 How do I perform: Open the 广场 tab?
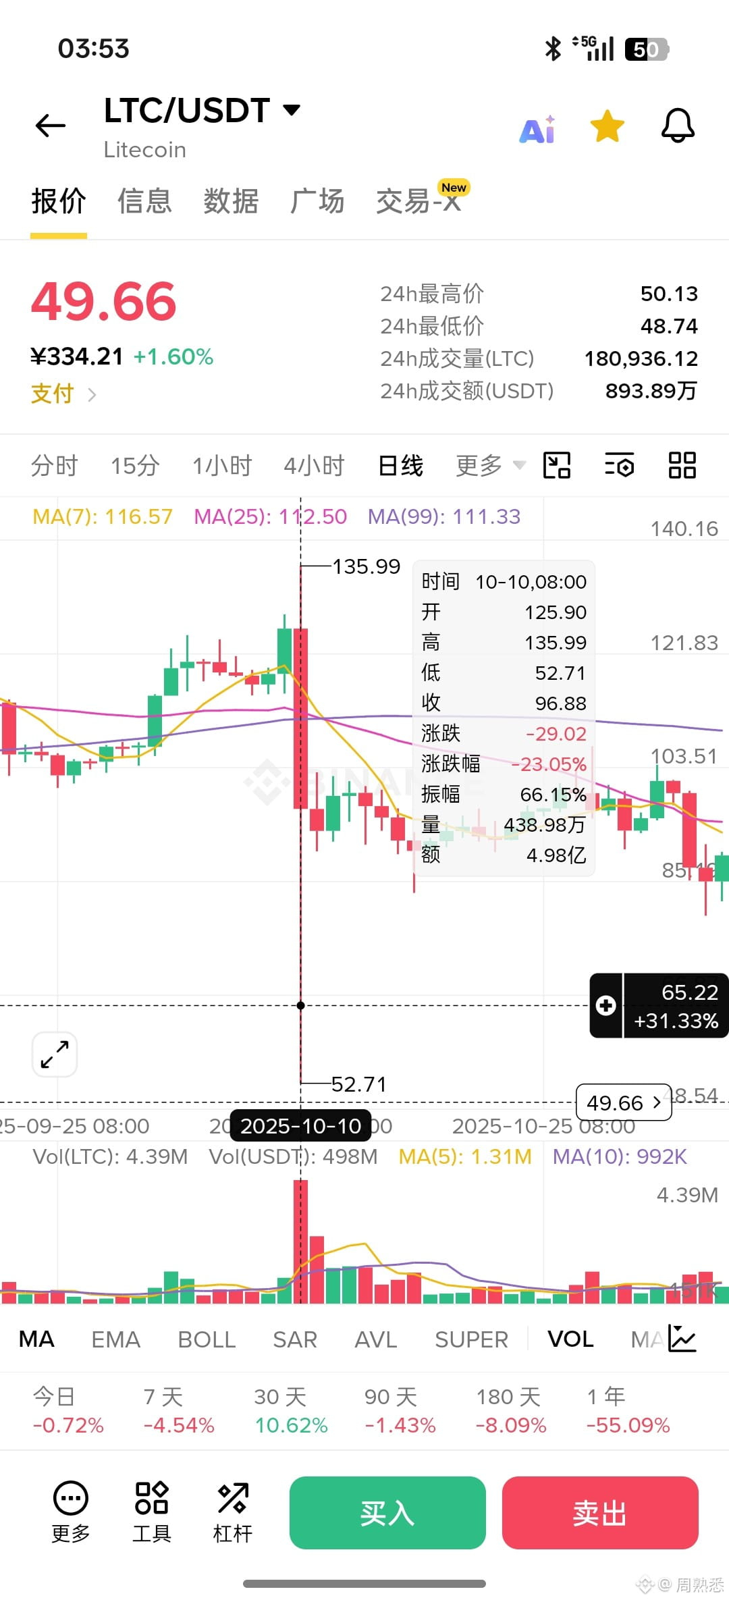317,201
